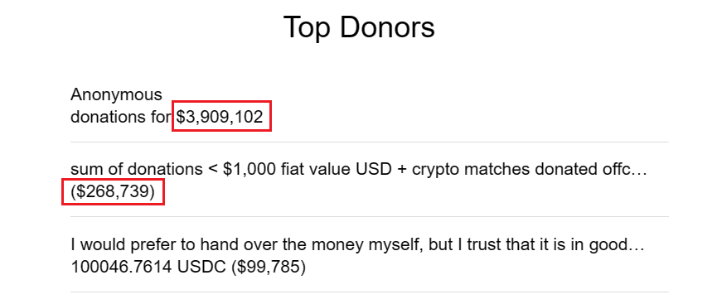
Task: Click the Top Donors heading
Action: 359,27
